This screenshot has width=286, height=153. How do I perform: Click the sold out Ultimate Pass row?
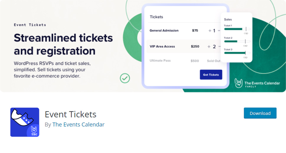tap(185, 61)
